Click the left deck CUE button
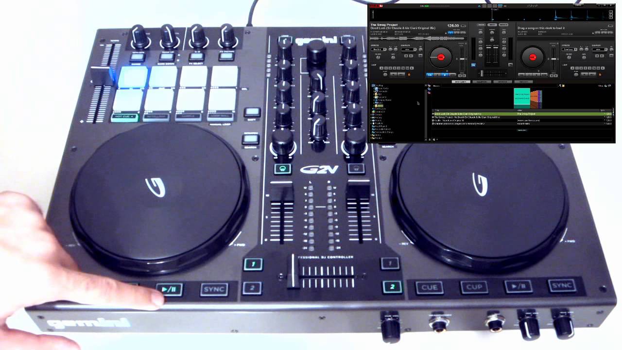Image resolution: width=622 pixels, height=350 pixels. pos(430,75)
